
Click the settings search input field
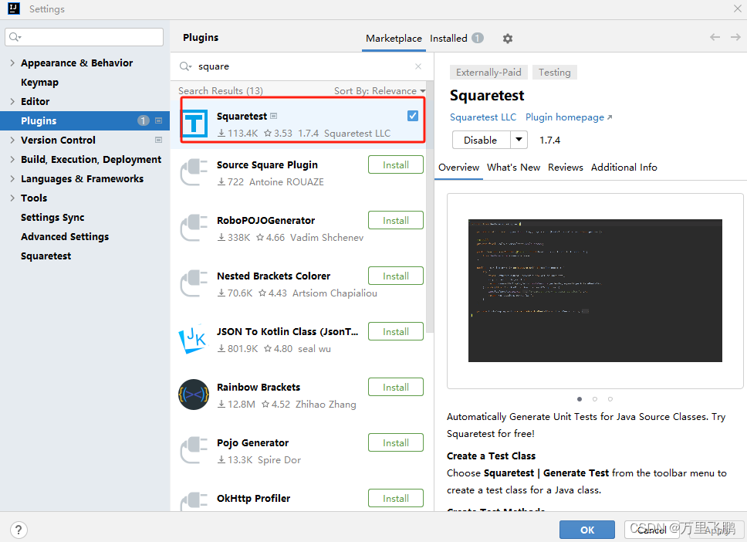84,37
